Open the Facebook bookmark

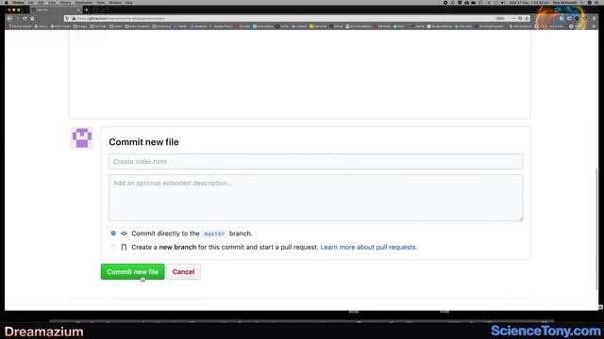198,26
